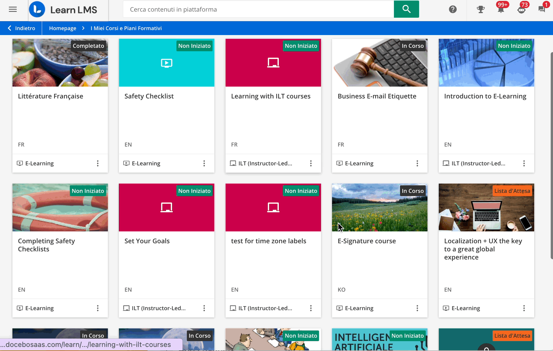The height and width of the screenshot is (351, 553).
Task: Open notifications bell with 99+ badge
Action: pos(501,10)
